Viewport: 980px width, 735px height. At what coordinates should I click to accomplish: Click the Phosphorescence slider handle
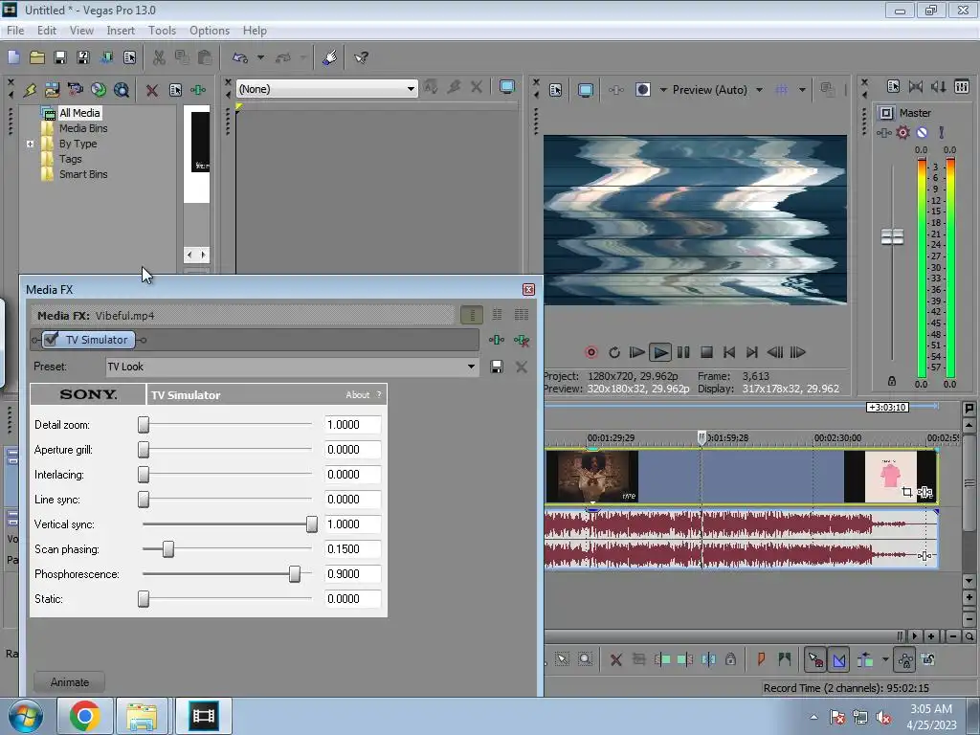[x=295, y=574]
